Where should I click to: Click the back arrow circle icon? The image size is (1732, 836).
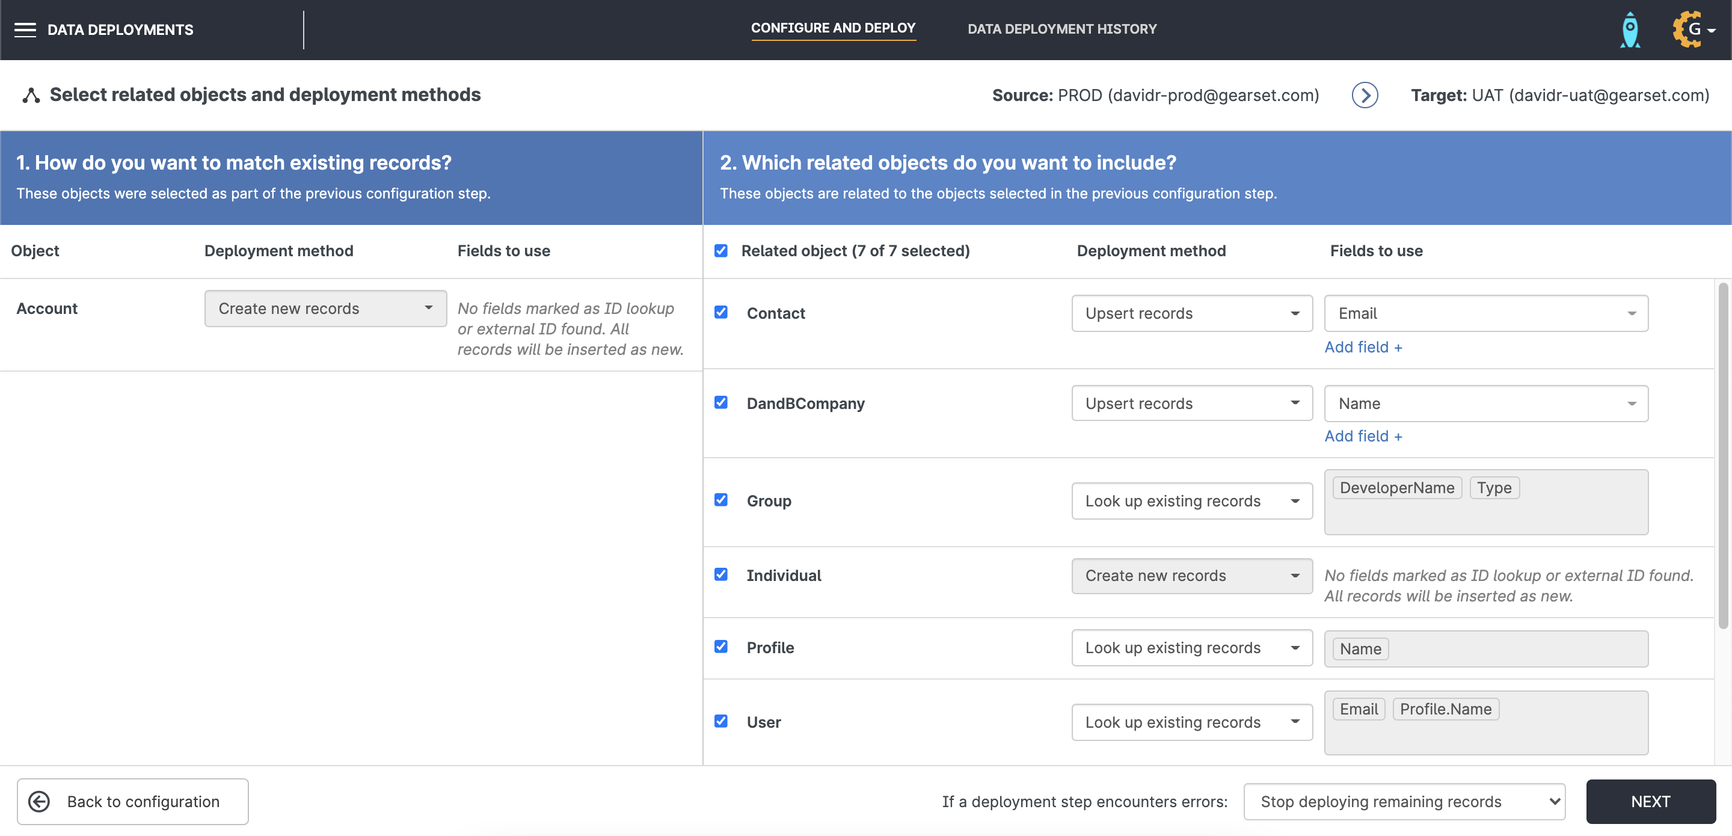(39, 801)
